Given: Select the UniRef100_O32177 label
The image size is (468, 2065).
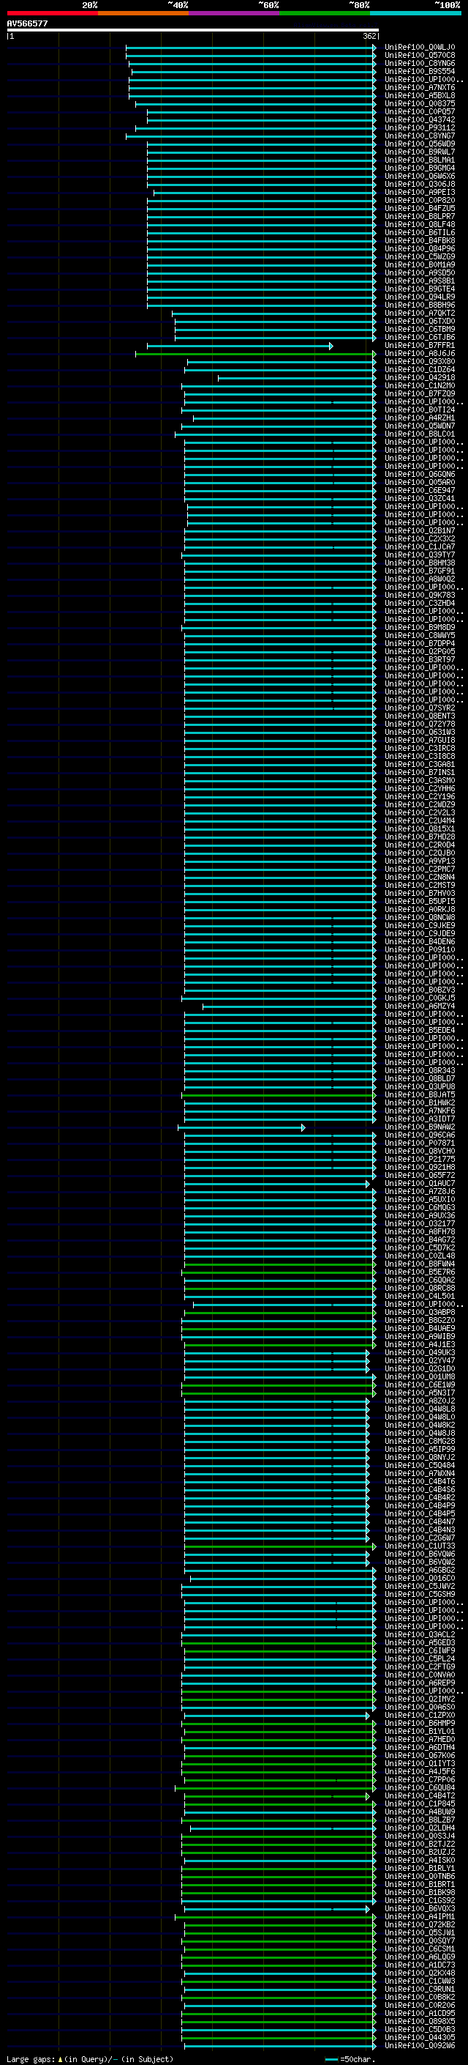Looking at the screenshot, I should (420, 1224).
